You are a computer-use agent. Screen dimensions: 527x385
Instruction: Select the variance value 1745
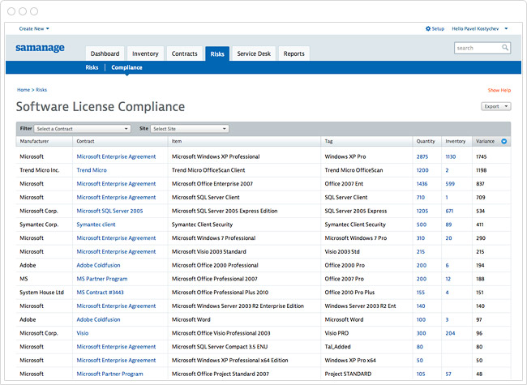point(482,156)
